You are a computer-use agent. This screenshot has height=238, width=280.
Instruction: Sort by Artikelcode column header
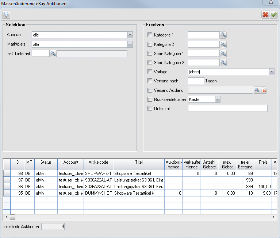99,164
